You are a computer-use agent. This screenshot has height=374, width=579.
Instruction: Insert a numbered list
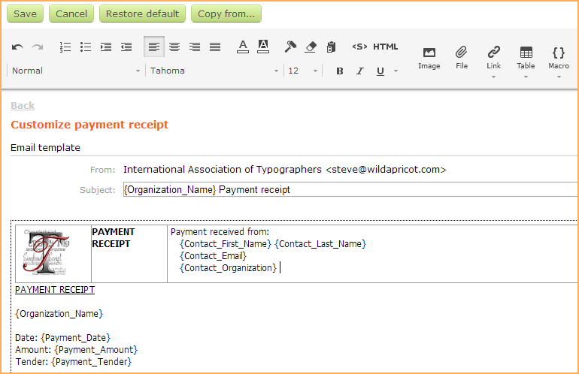(65, 47)
